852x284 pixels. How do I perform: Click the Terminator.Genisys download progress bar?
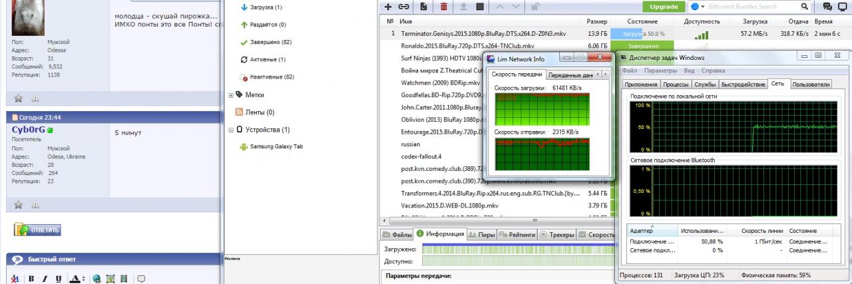(x=644, y=33)
